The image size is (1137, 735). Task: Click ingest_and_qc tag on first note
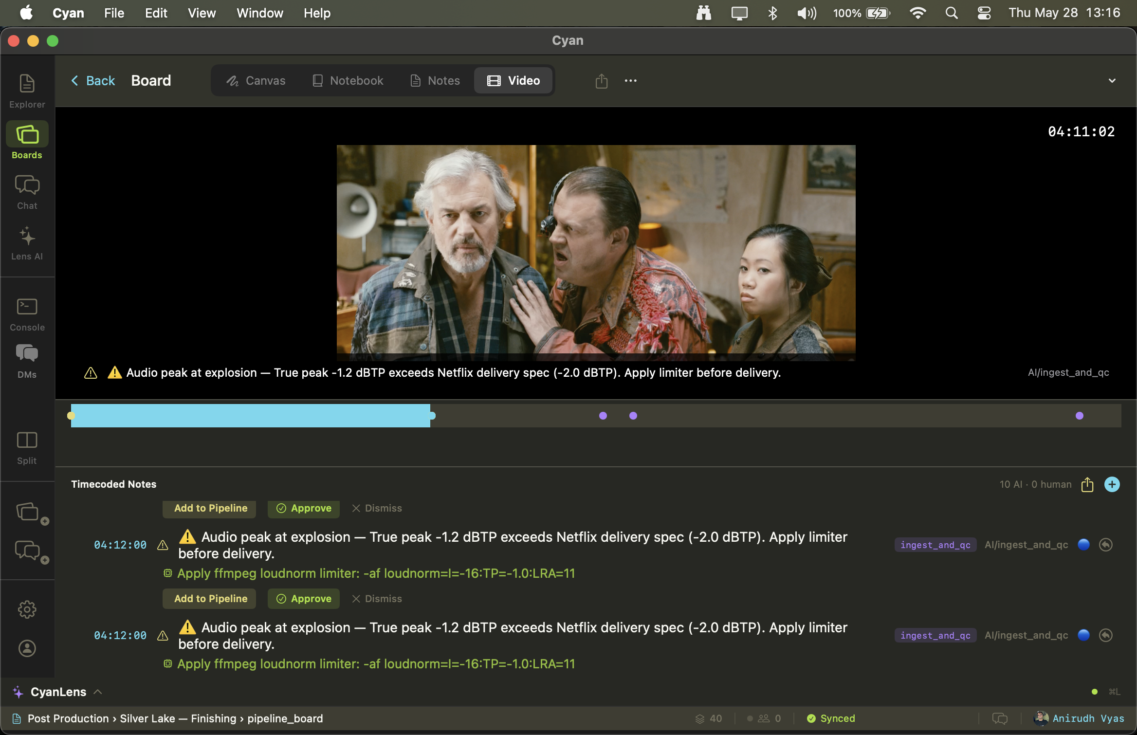click(935, 545)
